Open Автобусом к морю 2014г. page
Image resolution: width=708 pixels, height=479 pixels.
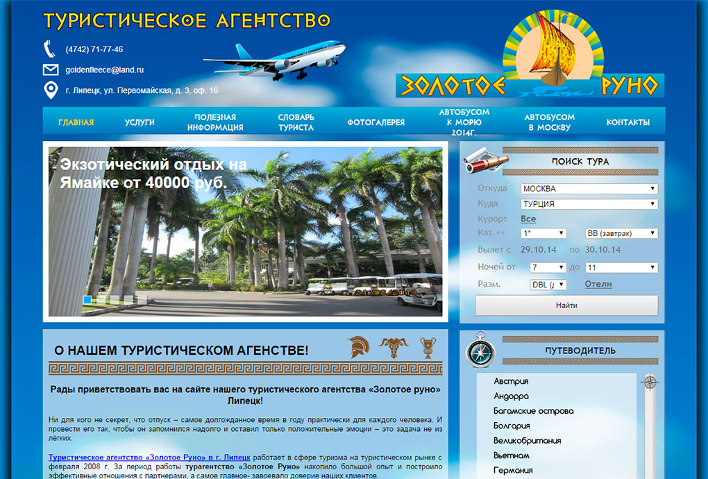click(x=464, y=122)
